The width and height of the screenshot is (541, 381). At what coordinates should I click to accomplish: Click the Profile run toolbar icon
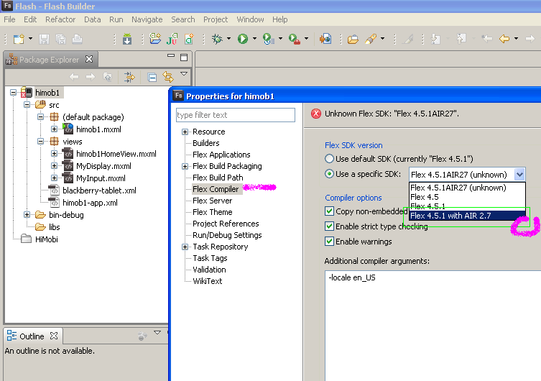[x=268, y=39]
